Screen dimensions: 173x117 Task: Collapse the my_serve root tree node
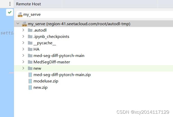18,23
